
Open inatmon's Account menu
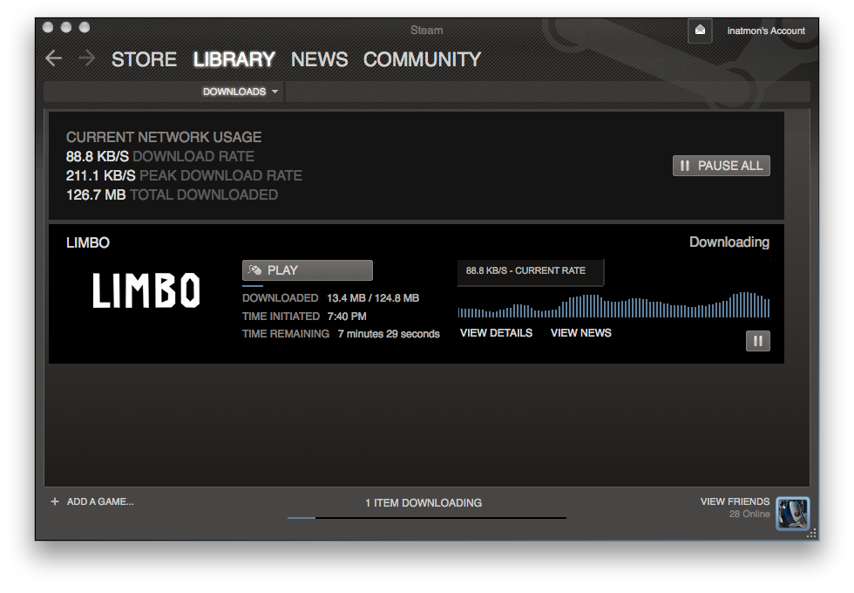766,31
